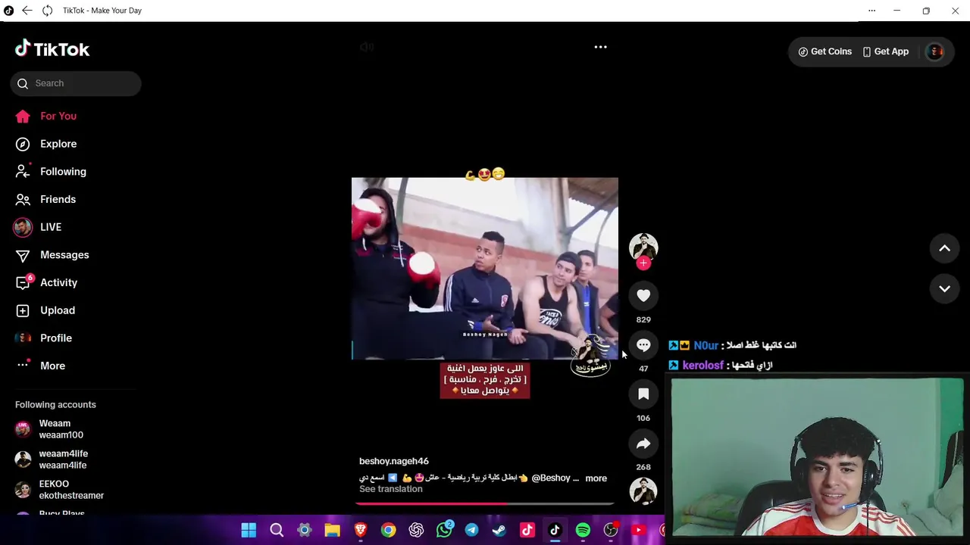Screen dimensions: 970x545
Task: Click See translation link
Action: (391, 489)
